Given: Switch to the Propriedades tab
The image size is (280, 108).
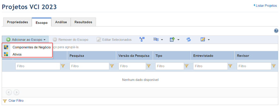Looking at the screenshot, I should [x=17, y=22].
